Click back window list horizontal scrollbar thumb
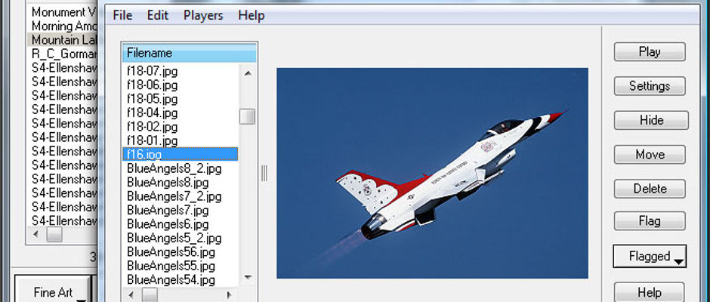This screenshot has height=302, width=710. click(x=54, y=234)
